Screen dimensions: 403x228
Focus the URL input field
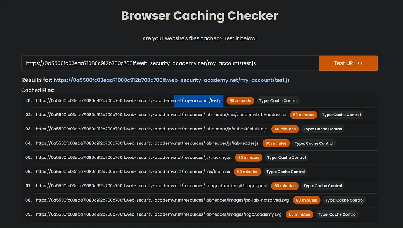[x=170, y=63]
